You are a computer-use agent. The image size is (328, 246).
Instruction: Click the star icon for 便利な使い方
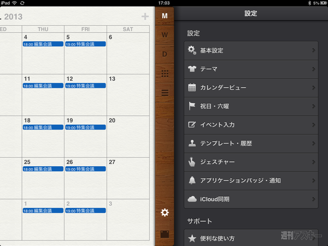(192, 238)
